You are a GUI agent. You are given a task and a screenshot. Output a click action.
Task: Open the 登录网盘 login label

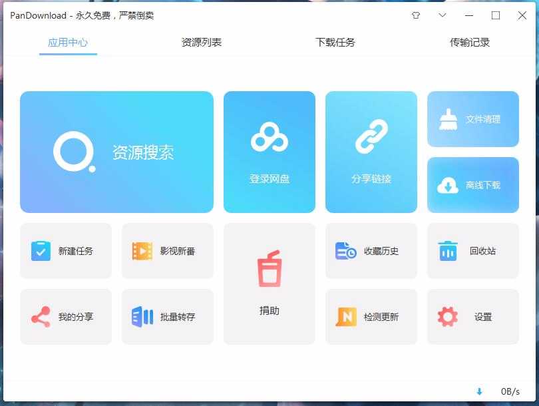[x=269, y=179]
